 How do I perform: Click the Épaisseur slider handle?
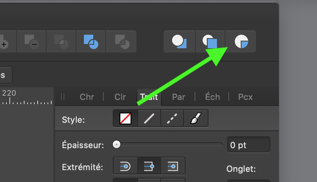[117, 144]
